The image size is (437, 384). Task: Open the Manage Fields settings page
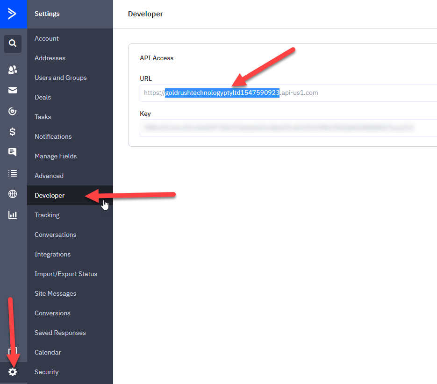pos(56,156)
